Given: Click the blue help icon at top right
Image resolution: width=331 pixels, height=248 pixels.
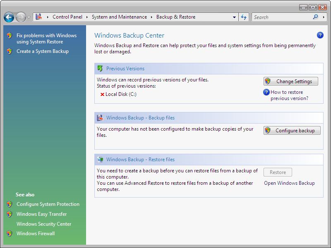Looking at the screenshot, I should [x=320, y=36].
